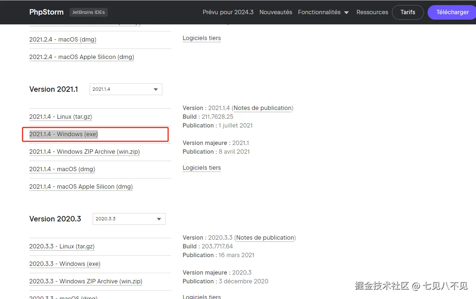Image resolution: width=476 pixels, height=299 pixels.
Task: Download 2021.1.4 Linux (tar.gz)
Action: (x=61, y=117)
